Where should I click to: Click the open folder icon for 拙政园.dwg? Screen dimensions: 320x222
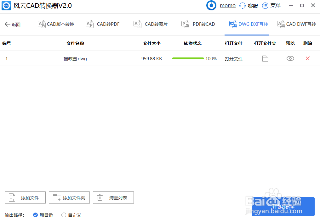pyautogui.click(x=265, y=58)
